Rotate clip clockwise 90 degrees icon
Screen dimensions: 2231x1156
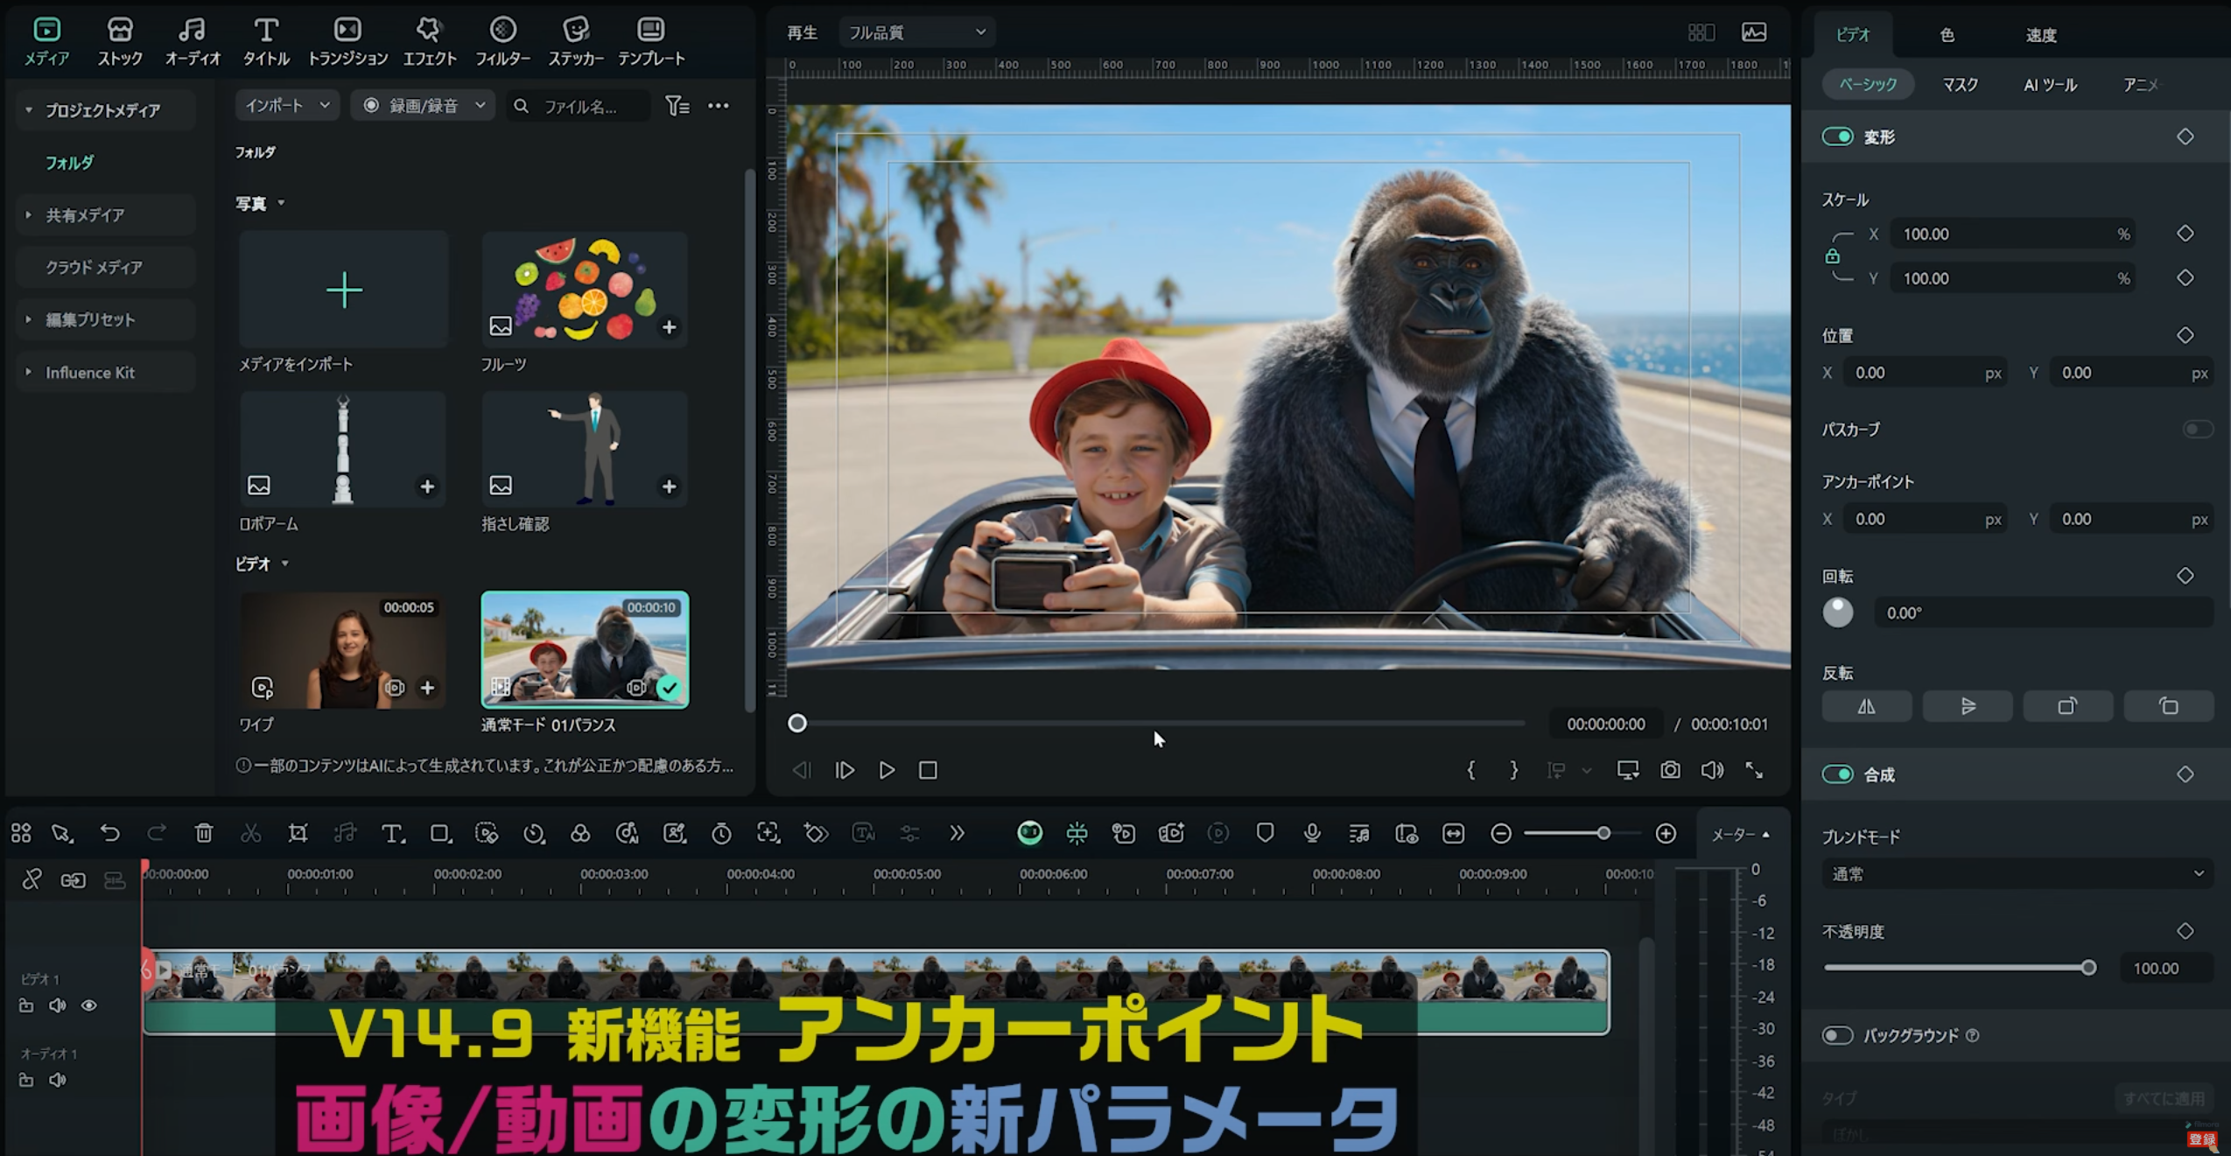2068,706
